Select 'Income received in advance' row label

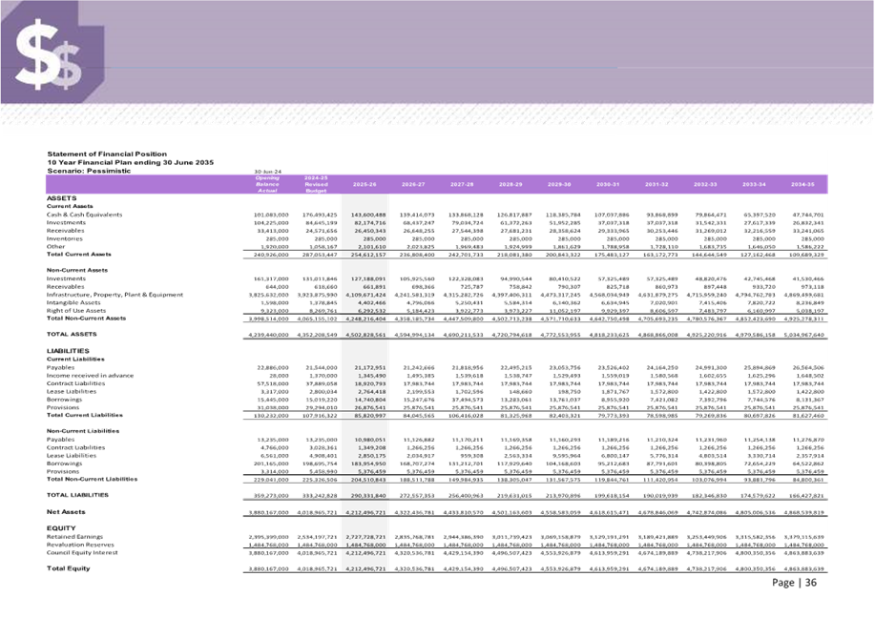pos(90,376)
